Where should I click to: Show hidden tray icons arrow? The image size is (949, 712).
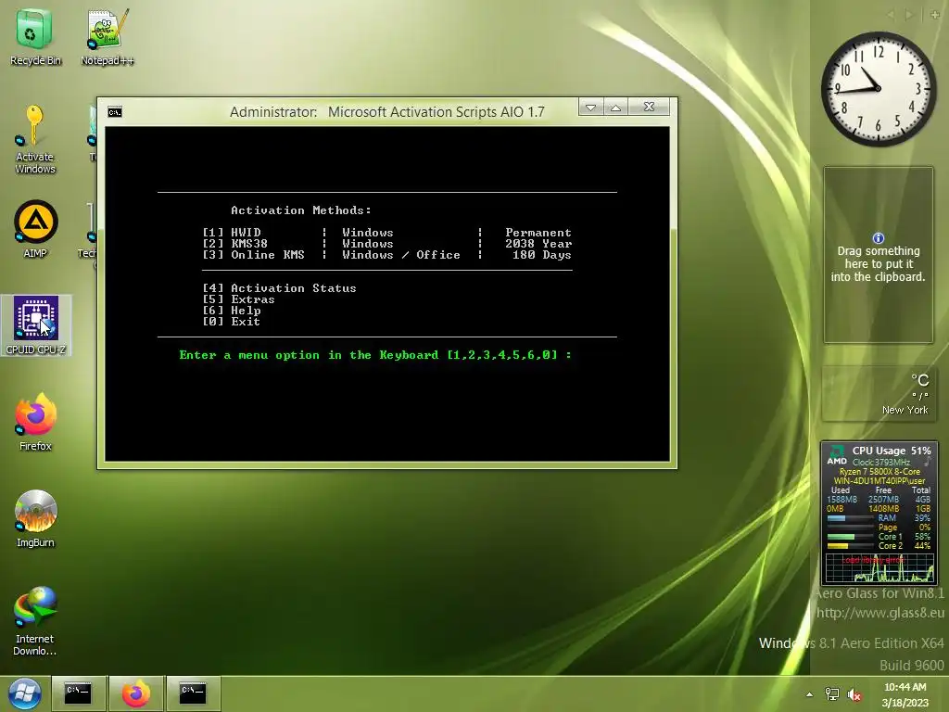(809, 694)
